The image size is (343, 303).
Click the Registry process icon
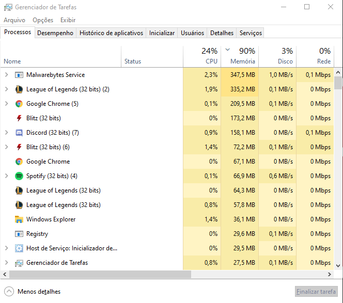19,234
